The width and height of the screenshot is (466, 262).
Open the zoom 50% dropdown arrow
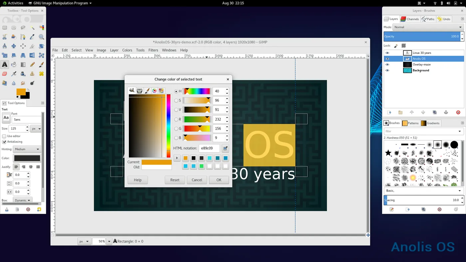click(x=109, y=241)
